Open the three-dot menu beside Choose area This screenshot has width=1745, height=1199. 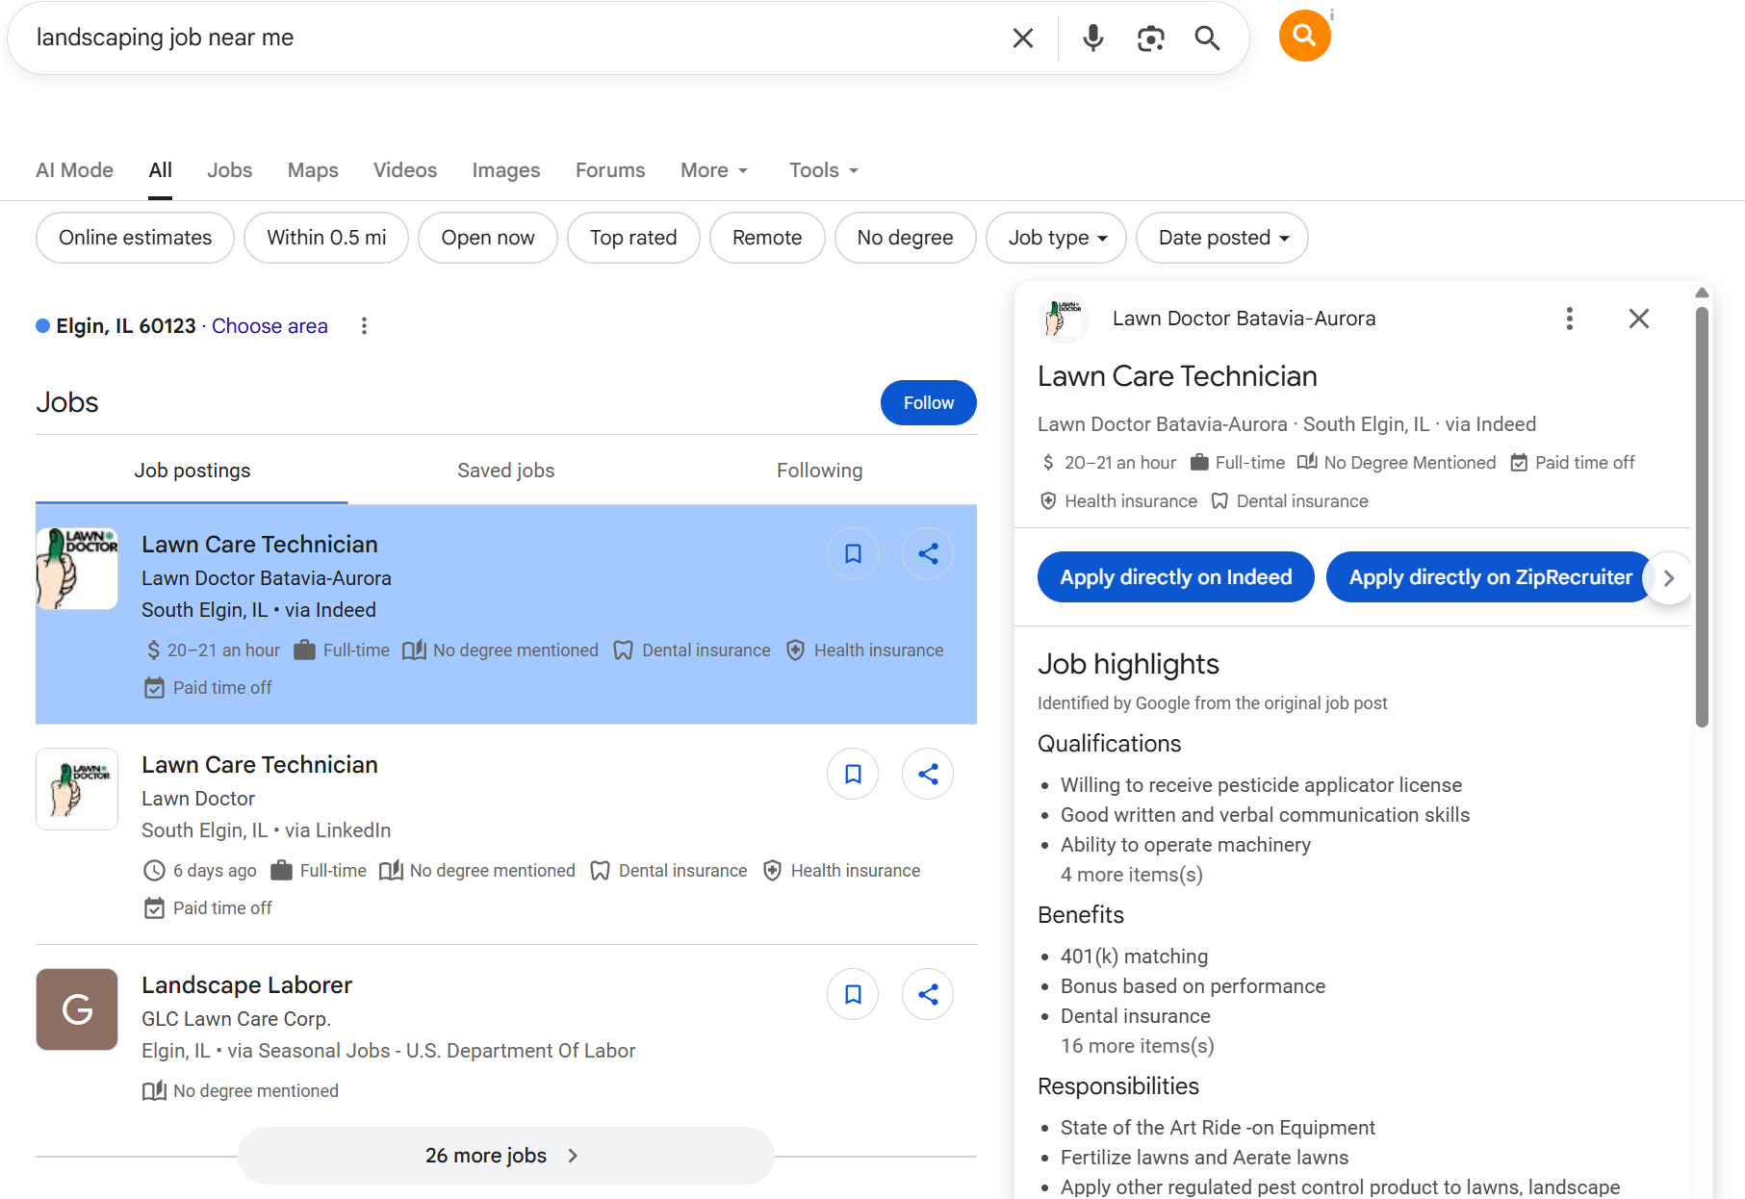point(364,326)
